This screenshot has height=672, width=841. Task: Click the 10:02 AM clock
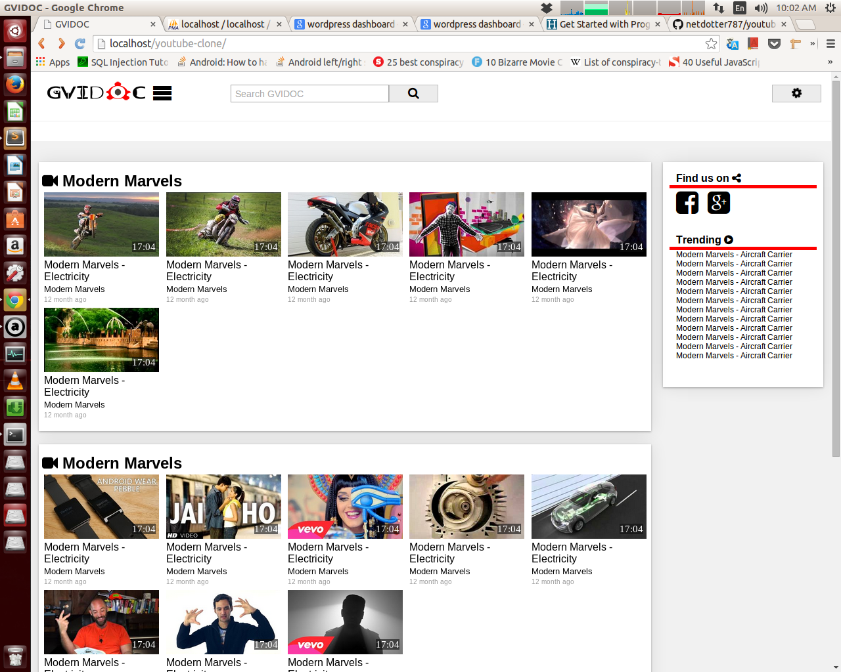(x=796, y=8)
